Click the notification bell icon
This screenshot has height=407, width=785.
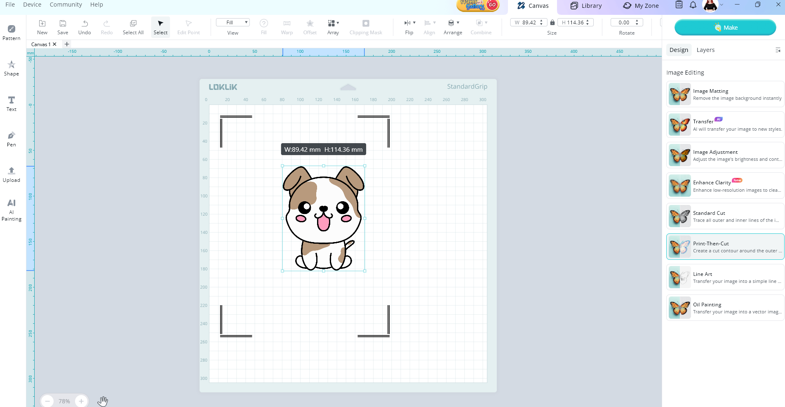693,5
